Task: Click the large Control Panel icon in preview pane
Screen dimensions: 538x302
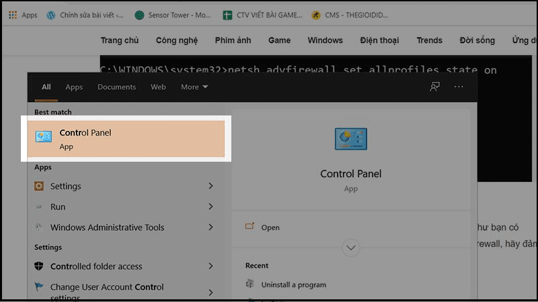Action: pos(350,139)
